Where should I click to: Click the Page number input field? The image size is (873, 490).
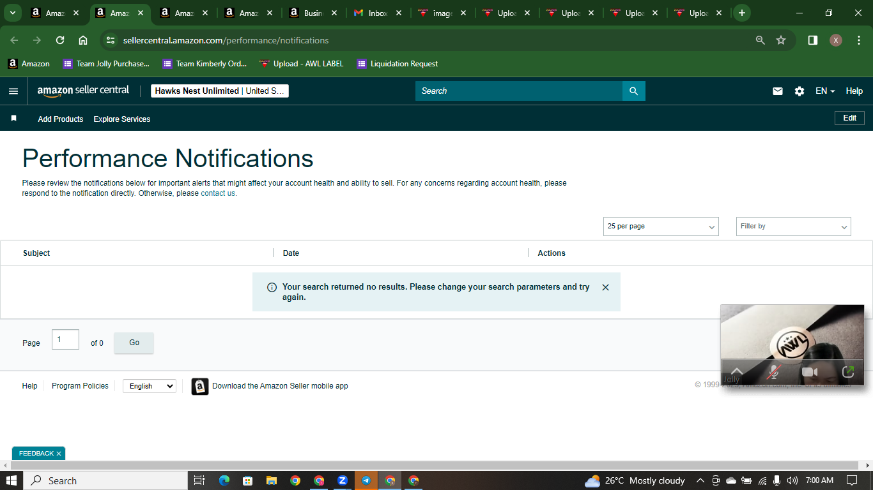pyautogui.click(x=65, y=339)
